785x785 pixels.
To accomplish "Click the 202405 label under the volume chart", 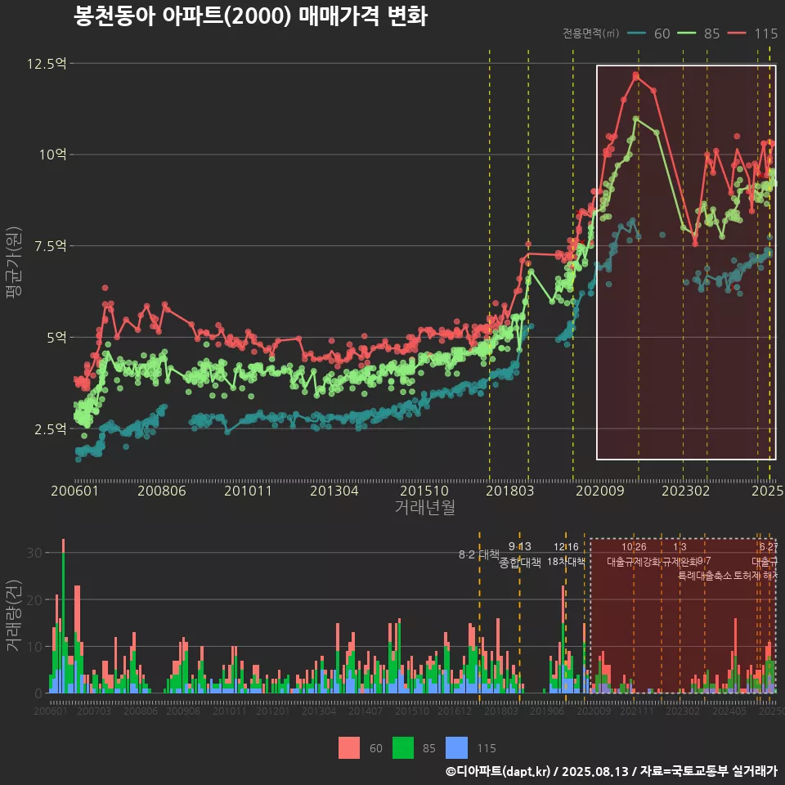I will (729, 711).
